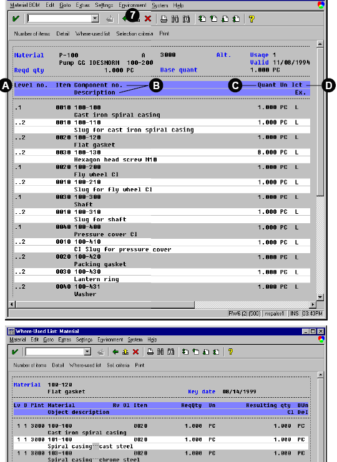Image resolution: width=337 pixels, height=462 pixels.
Task: Click command input field in Material BOM window
Action: point(59,19)
